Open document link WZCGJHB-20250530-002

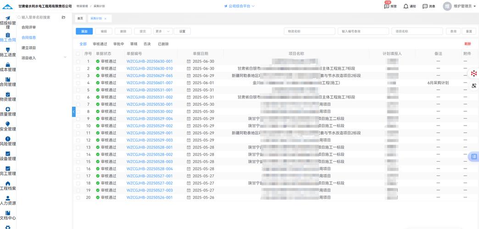point(150,112)
